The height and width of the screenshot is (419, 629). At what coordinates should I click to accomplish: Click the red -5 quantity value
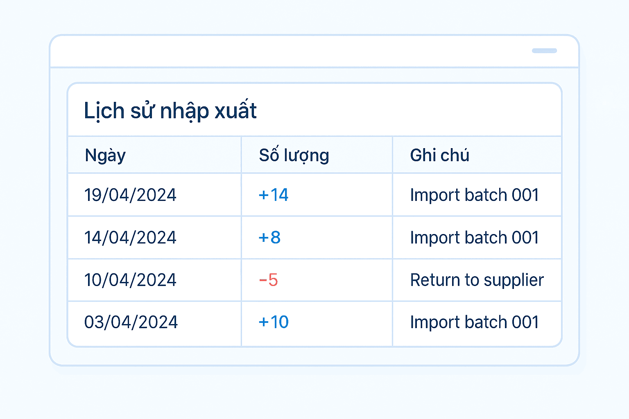coord(269,280)
